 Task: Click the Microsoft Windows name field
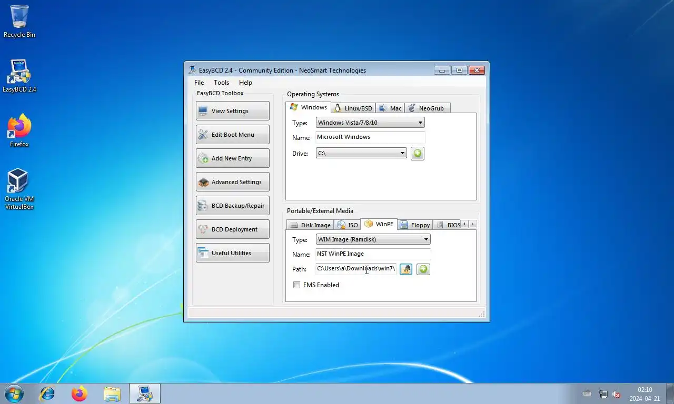tap(370, 137)
